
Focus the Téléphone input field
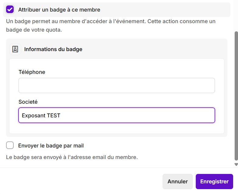coord(116,85)
